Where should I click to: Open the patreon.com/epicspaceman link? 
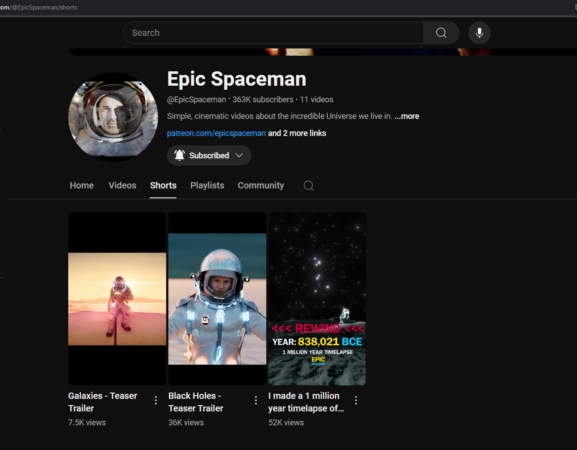(216, 133)
